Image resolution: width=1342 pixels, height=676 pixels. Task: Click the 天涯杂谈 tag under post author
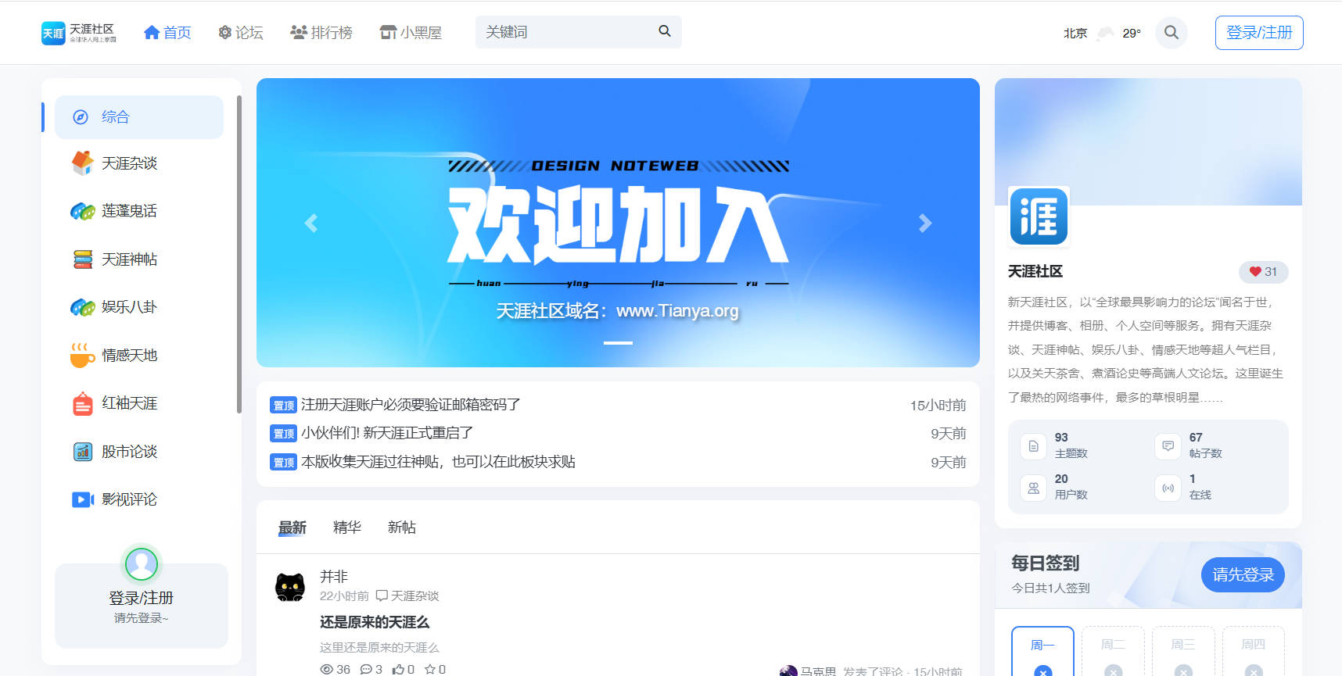coord(407,596)
